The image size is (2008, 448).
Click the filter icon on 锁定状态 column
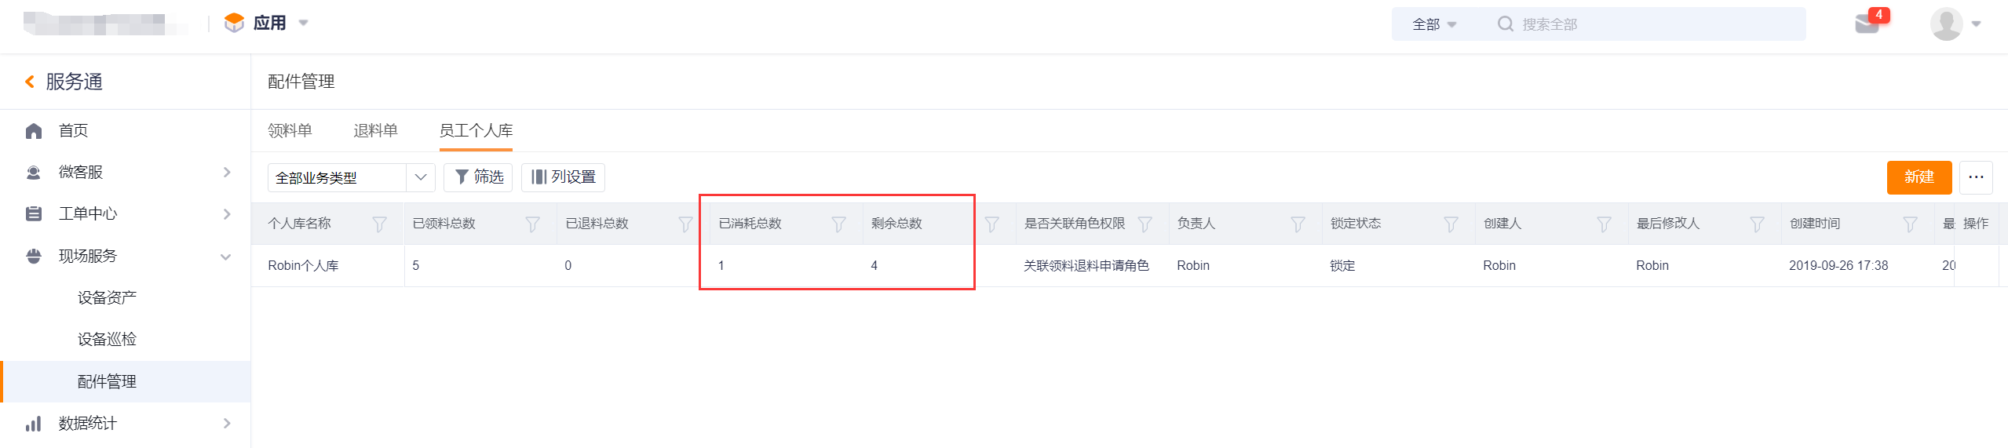(x=1451, y=224)
